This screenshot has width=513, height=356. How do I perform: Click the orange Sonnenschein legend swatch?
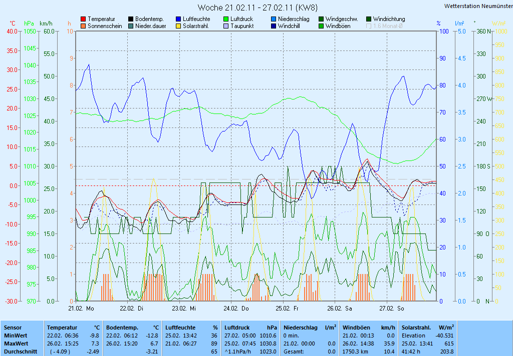pyautogui.click(x=83, y=26)
